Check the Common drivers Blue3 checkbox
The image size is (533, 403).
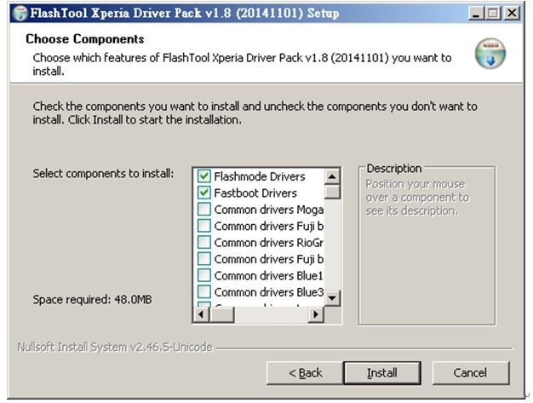204,291
